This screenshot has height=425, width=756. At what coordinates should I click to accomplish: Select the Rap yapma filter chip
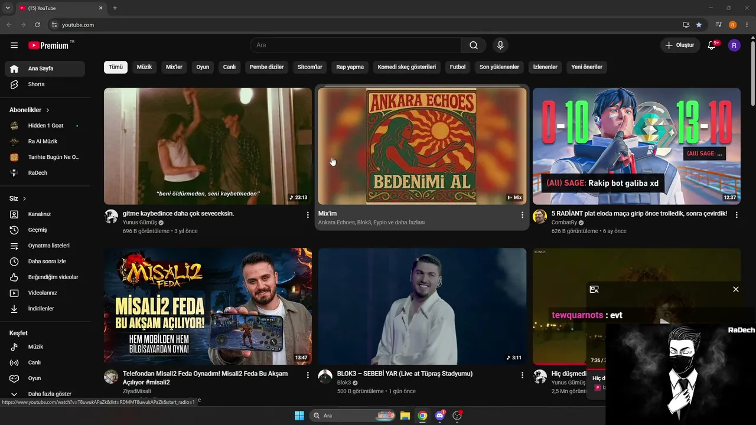(x=350, y=67)
